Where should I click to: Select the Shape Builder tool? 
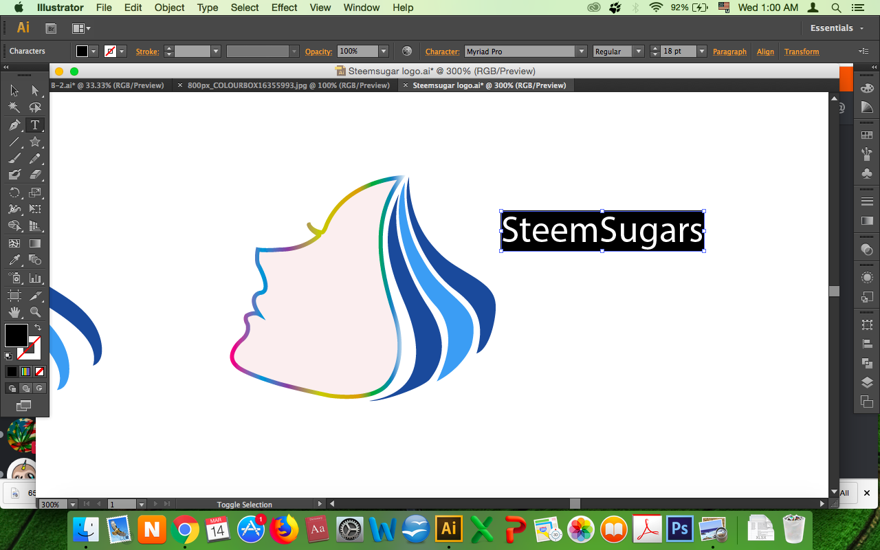(x=14, y=225)
